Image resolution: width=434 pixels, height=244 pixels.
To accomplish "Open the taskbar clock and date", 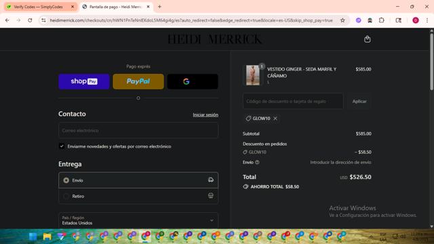I will [x=420, y=237].
